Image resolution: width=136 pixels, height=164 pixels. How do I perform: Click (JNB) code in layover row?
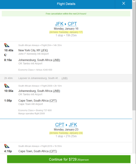[65, 78]
